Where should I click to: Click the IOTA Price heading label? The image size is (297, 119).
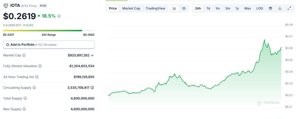[x=29, y=6]
